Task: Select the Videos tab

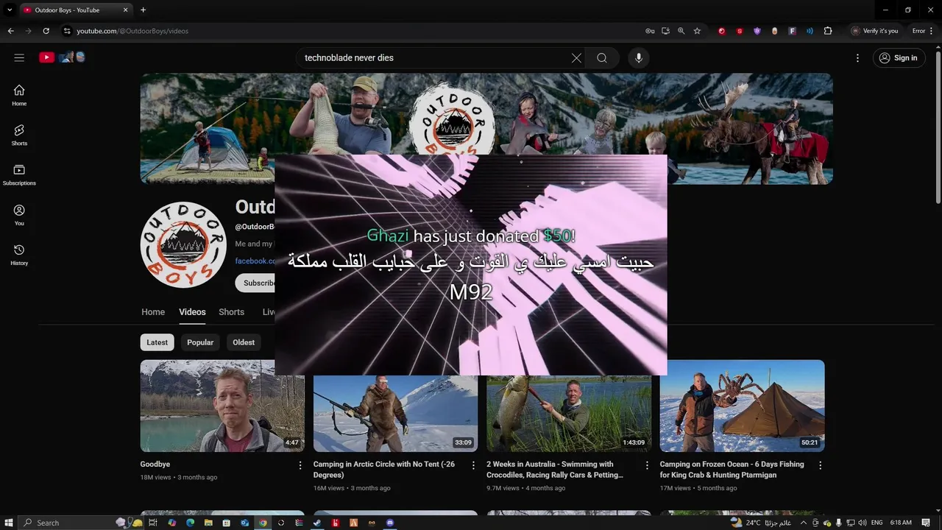Action: tap(192, 312)
